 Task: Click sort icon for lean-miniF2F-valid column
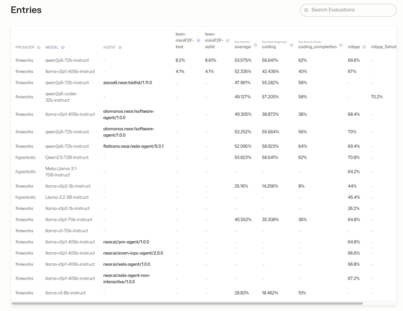227,40
